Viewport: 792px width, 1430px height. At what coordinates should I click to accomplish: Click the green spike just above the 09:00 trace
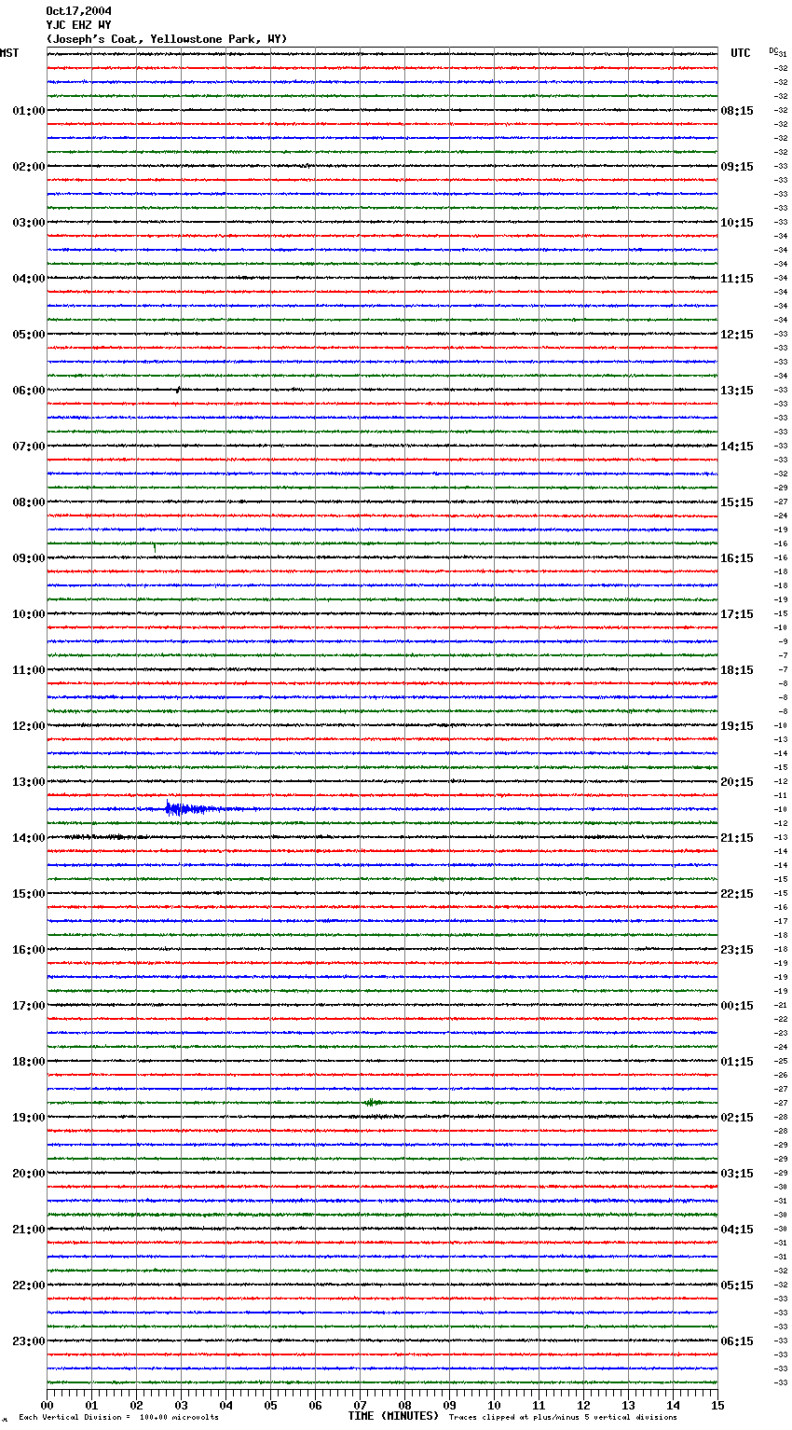(155, 547)
